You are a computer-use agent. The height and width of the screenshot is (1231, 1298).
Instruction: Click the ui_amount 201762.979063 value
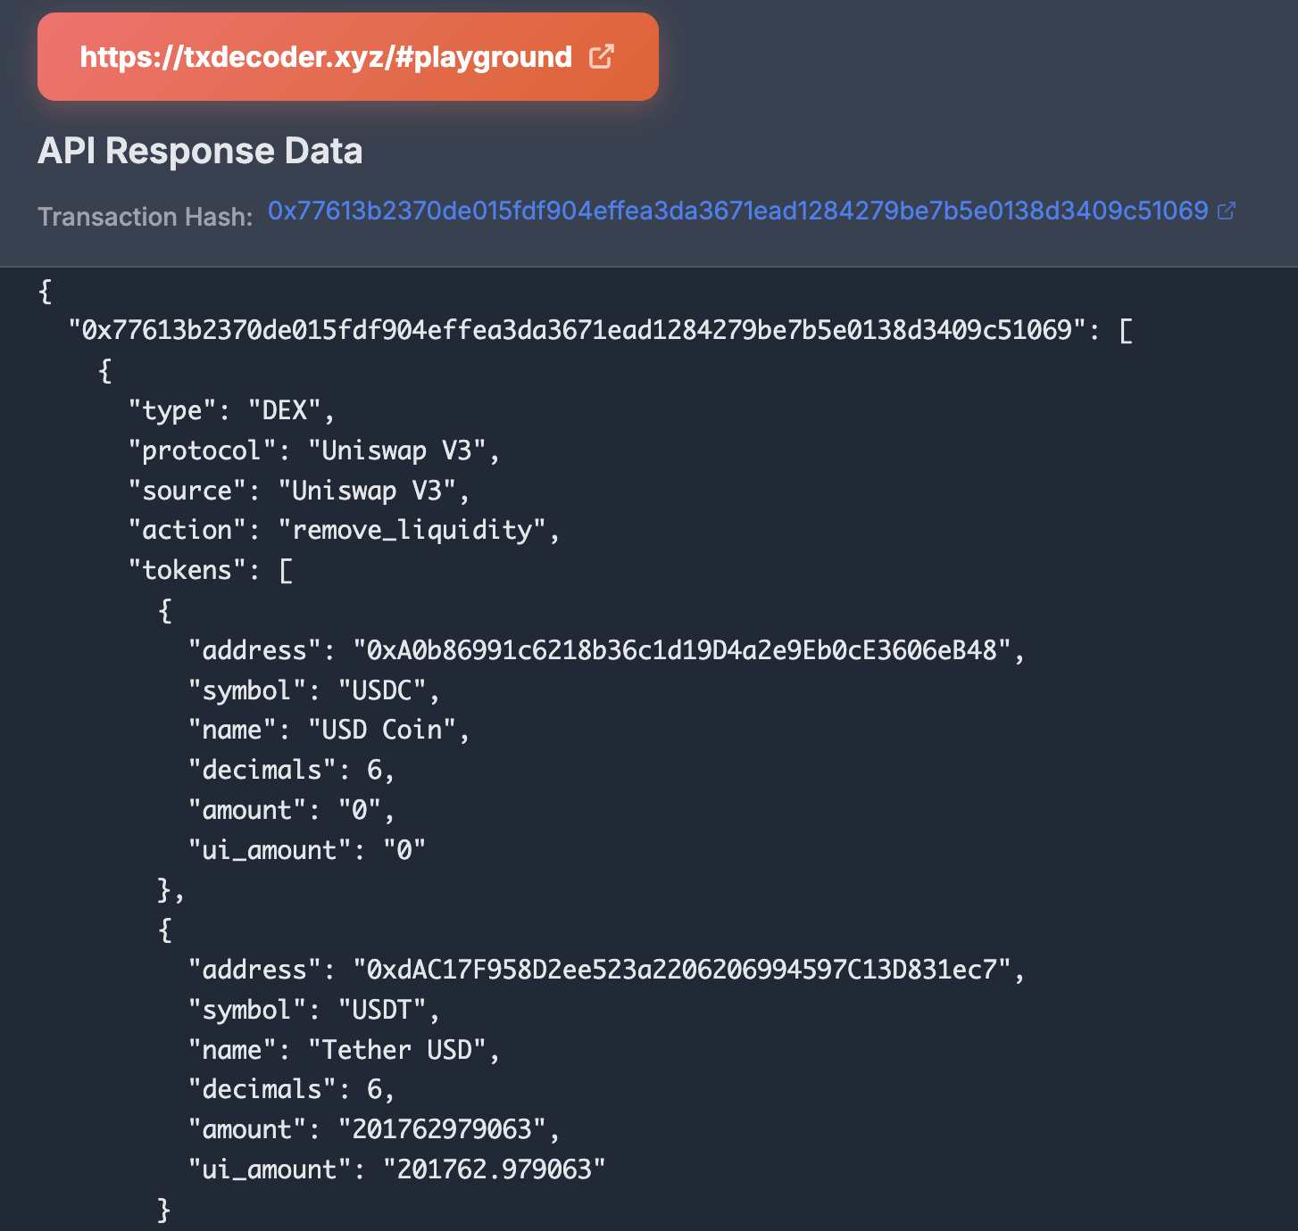point(494,1169)
